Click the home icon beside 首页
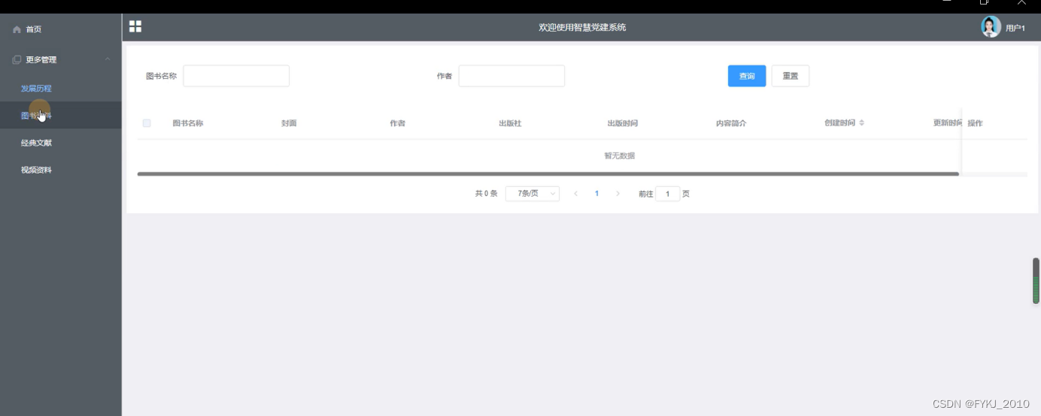The height and width of the screenshot is (416, 1041). point(17,29)
